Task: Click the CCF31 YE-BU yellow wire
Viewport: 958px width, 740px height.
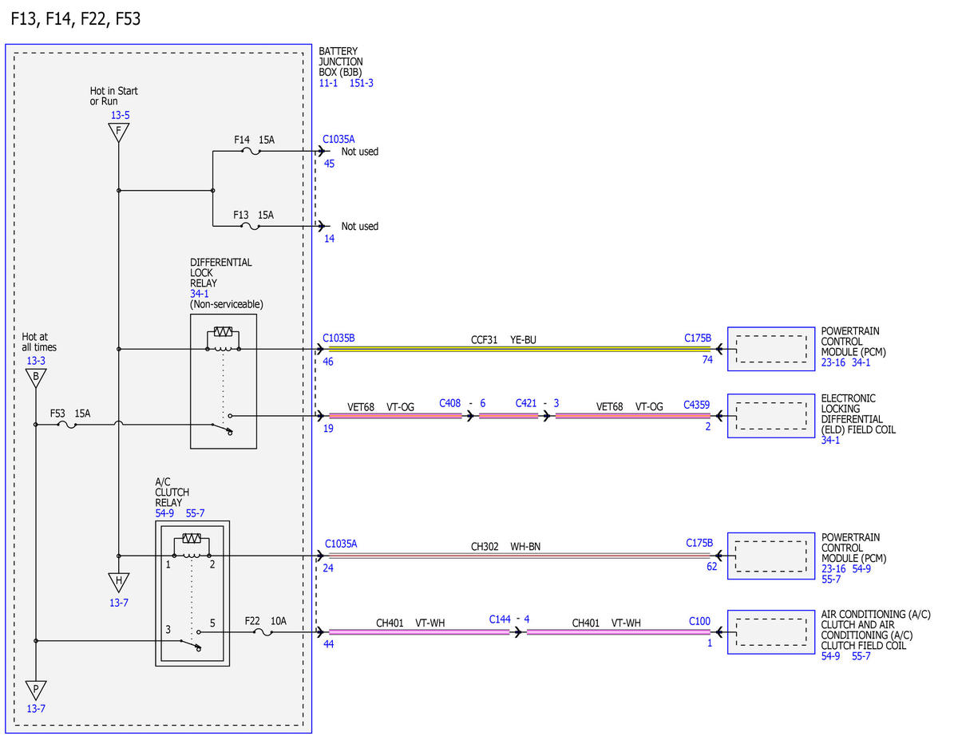Action: point(519,349)
